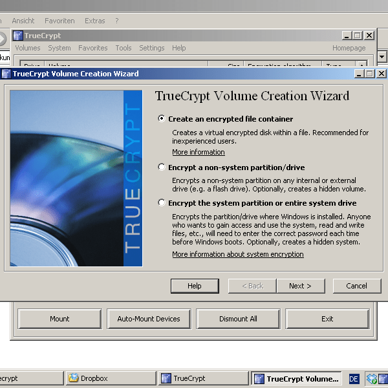Open the Favorites menu in TrueCrypt
The width and height of the screenshot is (388, 388).
(x=93, y=48)
